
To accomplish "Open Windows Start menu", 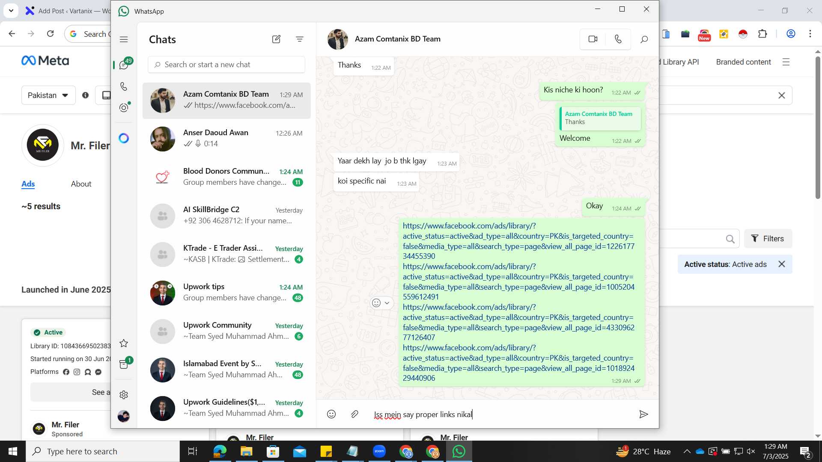I will (x=13, y=451).
